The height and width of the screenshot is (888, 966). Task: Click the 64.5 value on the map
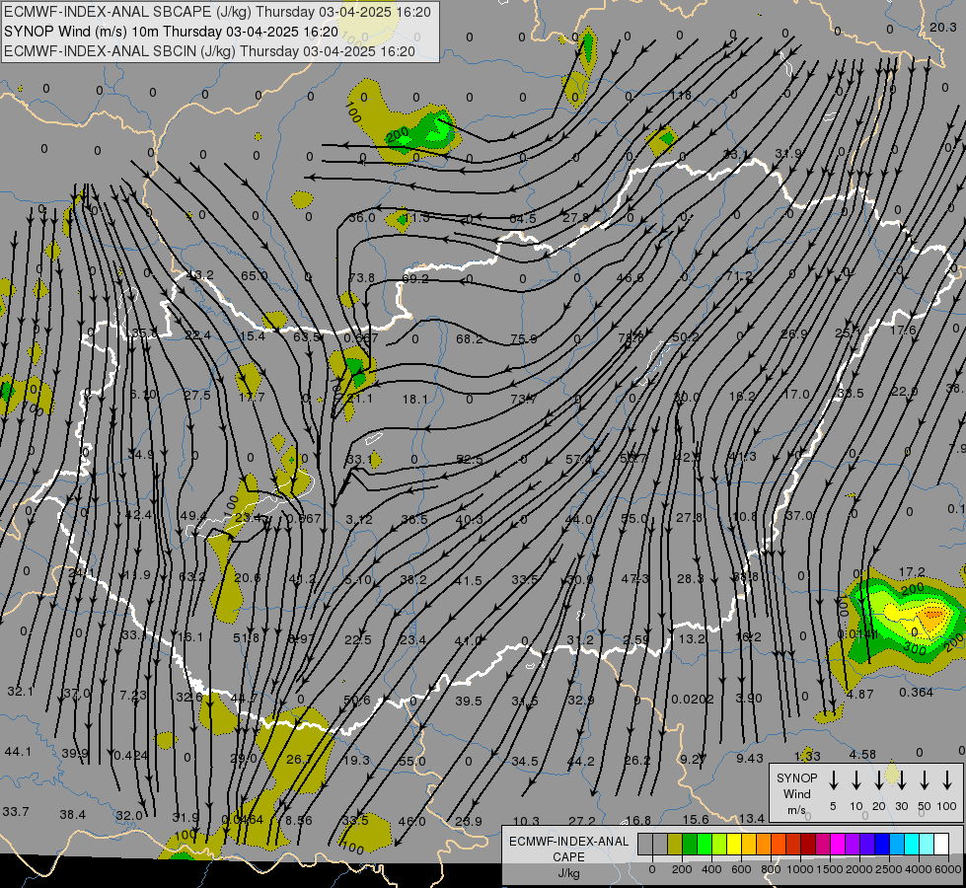[522, 218]
